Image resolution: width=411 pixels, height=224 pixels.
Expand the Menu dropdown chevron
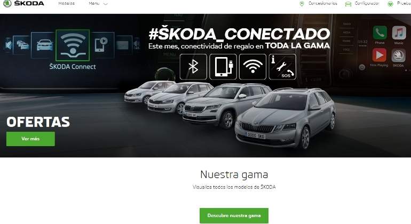106,4
